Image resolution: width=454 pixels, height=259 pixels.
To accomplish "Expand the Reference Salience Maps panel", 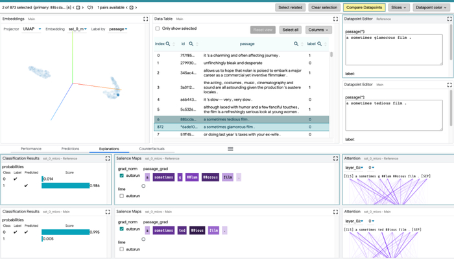I will [335, 159].
